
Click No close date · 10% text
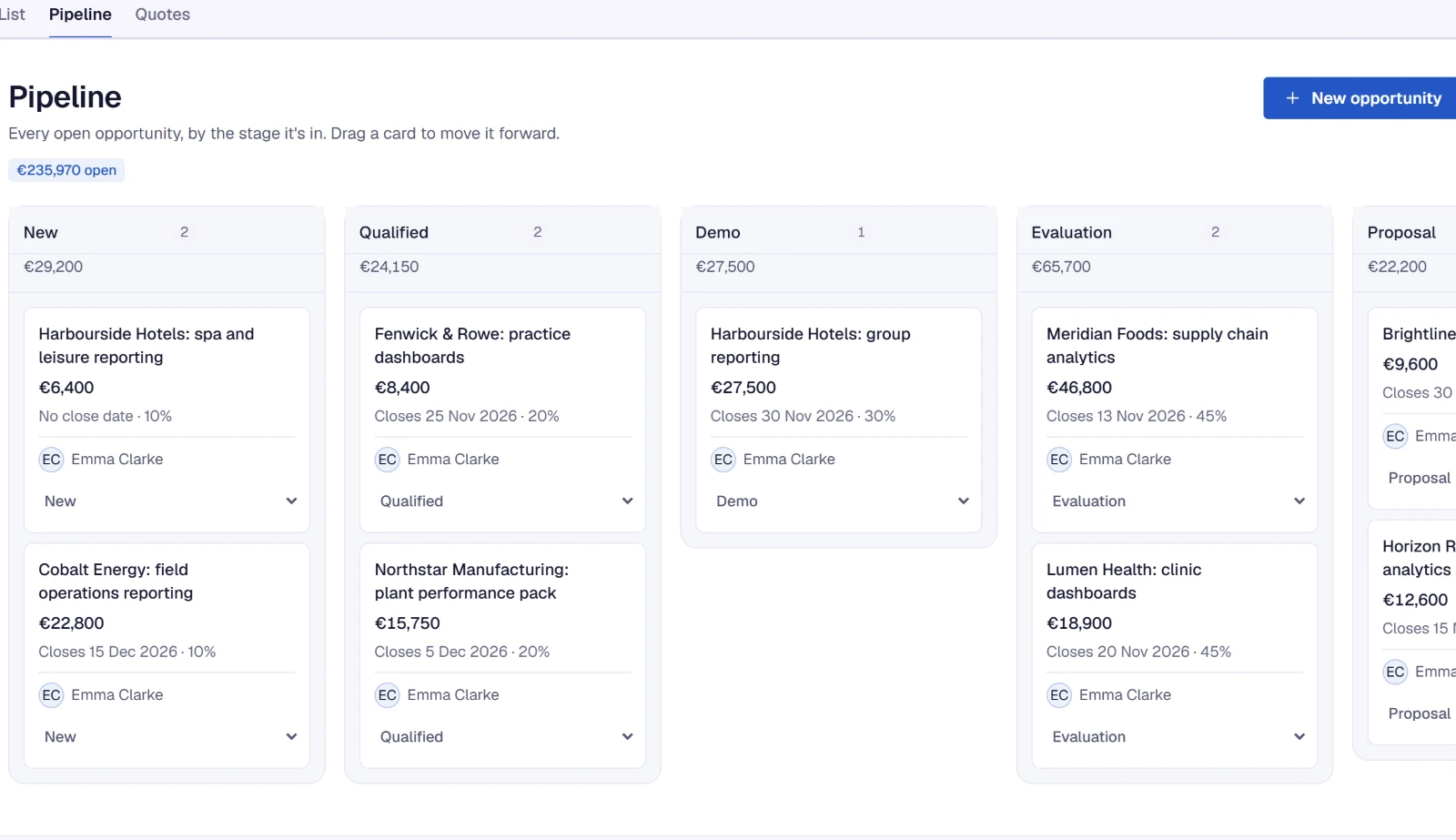pos(105,417)
